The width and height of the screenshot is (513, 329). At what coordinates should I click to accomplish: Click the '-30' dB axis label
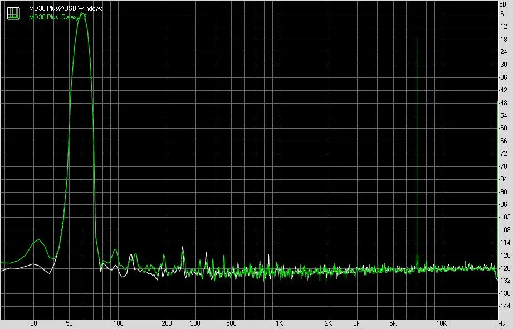point(503,65)
